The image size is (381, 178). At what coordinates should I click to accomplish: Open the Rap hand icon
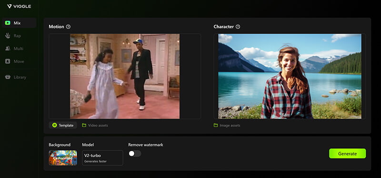coord(8,36)
